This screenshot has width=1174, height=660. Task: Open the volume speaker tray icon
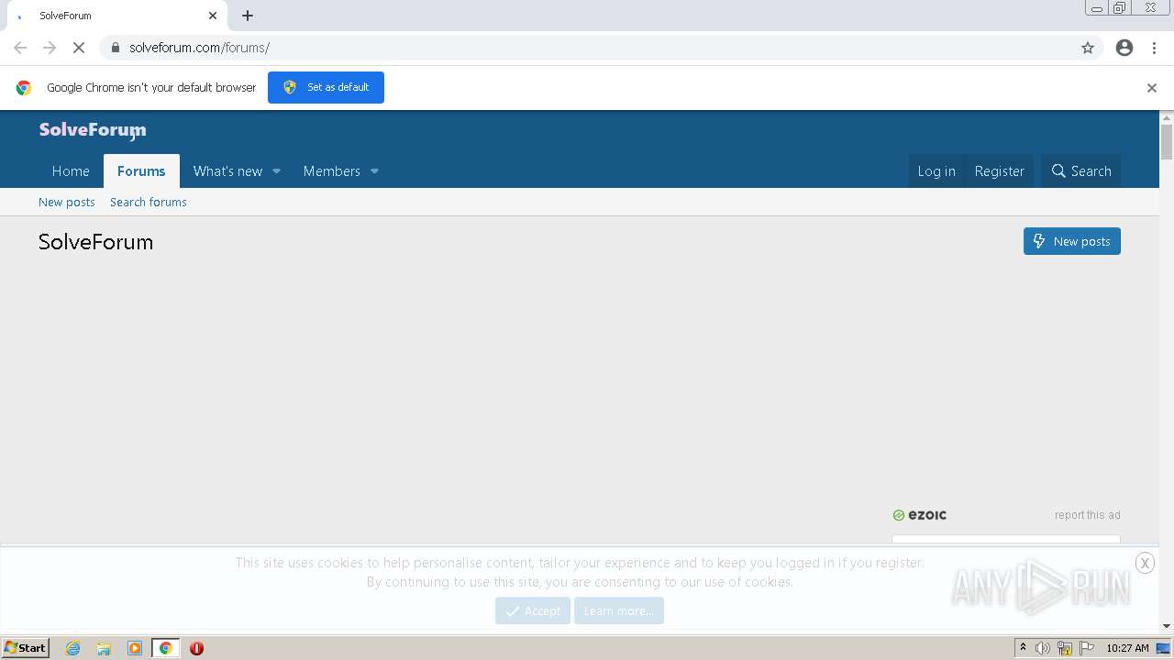click(x=1043, y=648)
